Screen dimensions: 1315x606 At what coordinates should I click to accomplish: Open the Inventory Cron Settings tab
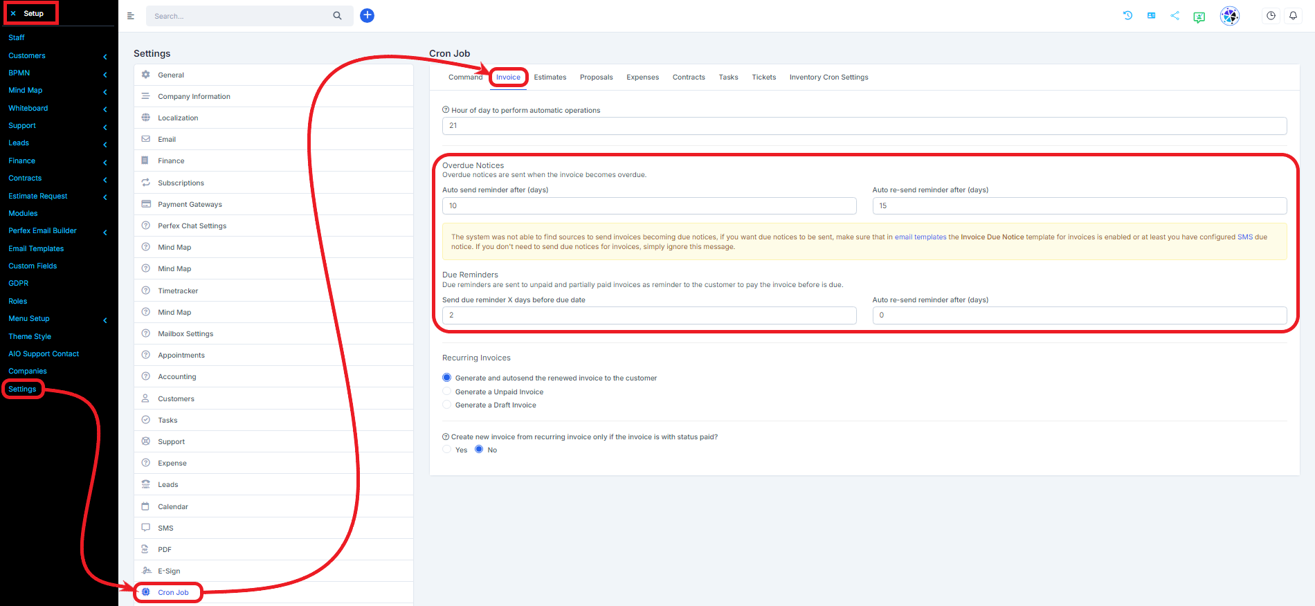(x=829, y=77)
